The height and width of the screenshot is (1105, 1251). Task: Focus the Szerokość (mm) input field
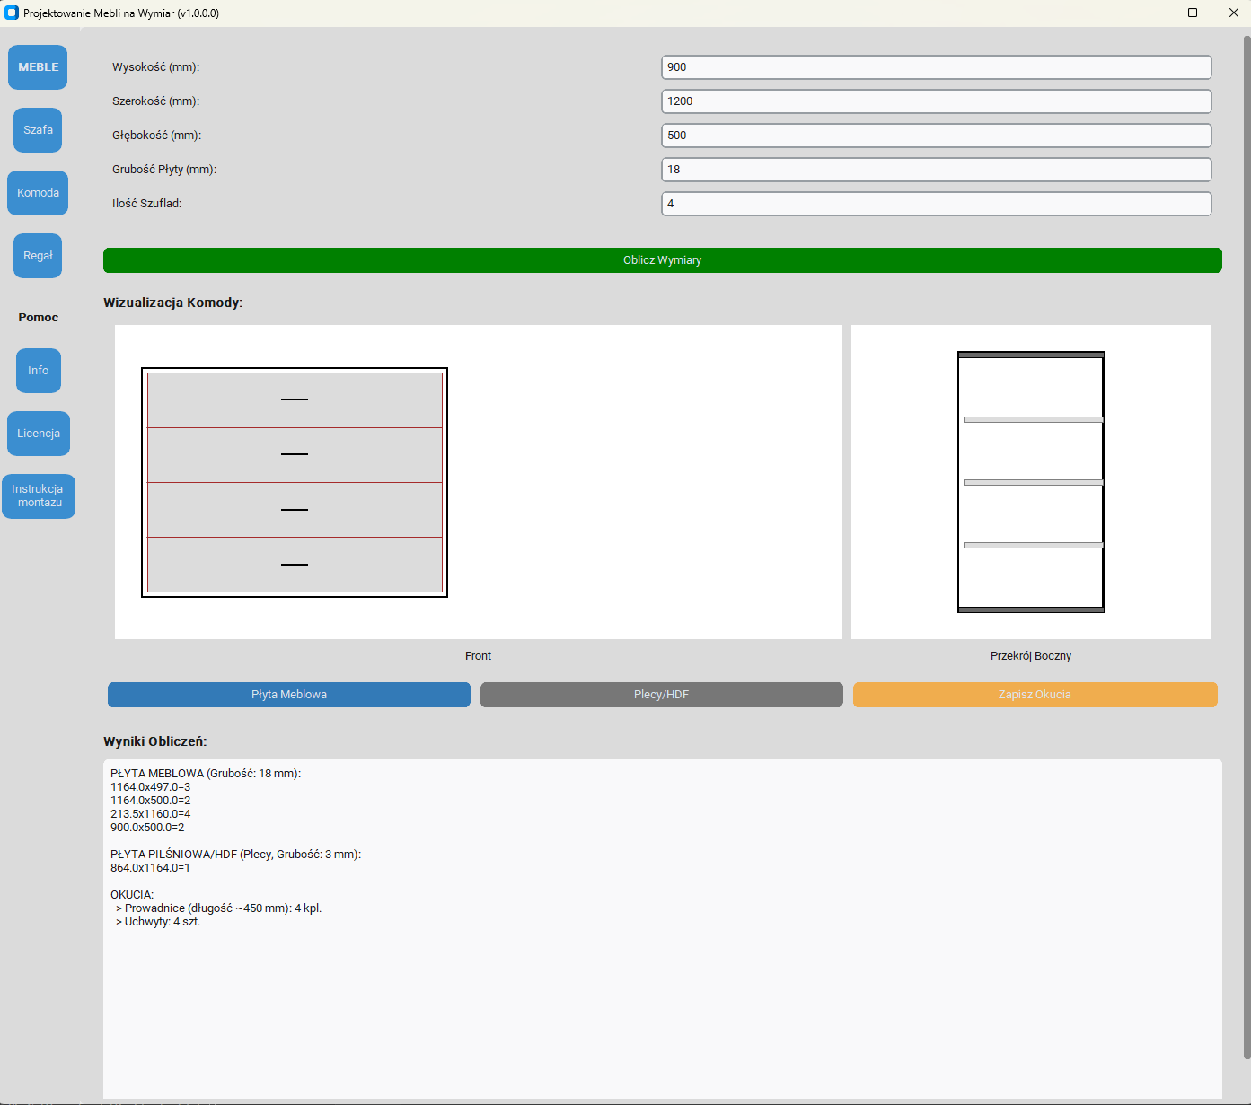tap(936, 101)
